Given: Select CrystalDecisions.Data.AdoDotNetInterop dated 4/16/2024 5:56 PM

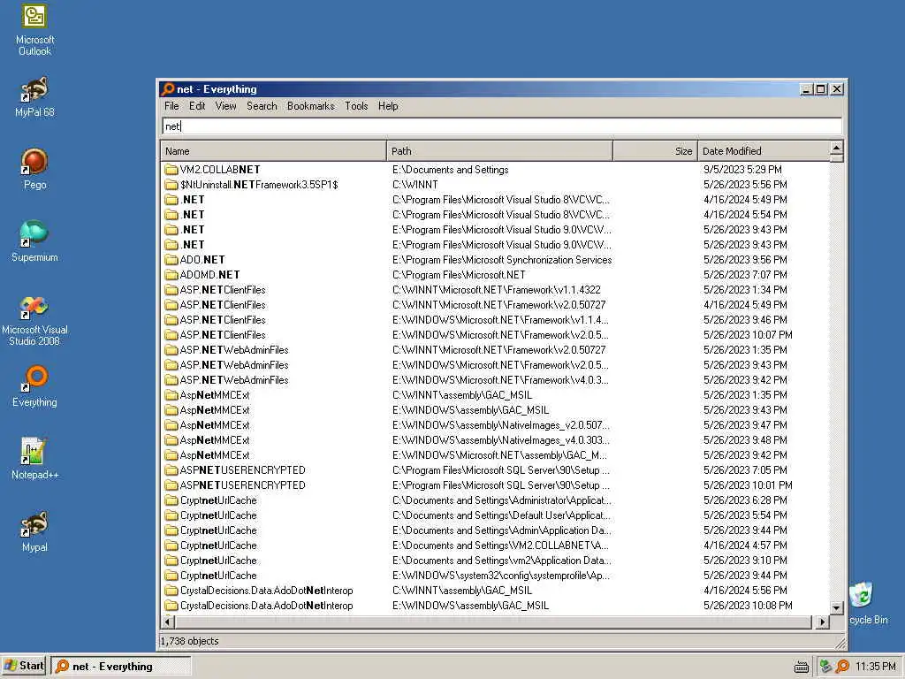Looking at the screenshot, I should tap(266, 590).
